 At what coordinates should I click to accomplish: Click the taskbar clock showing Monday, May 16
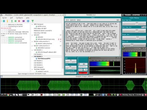tap(132, 95)
